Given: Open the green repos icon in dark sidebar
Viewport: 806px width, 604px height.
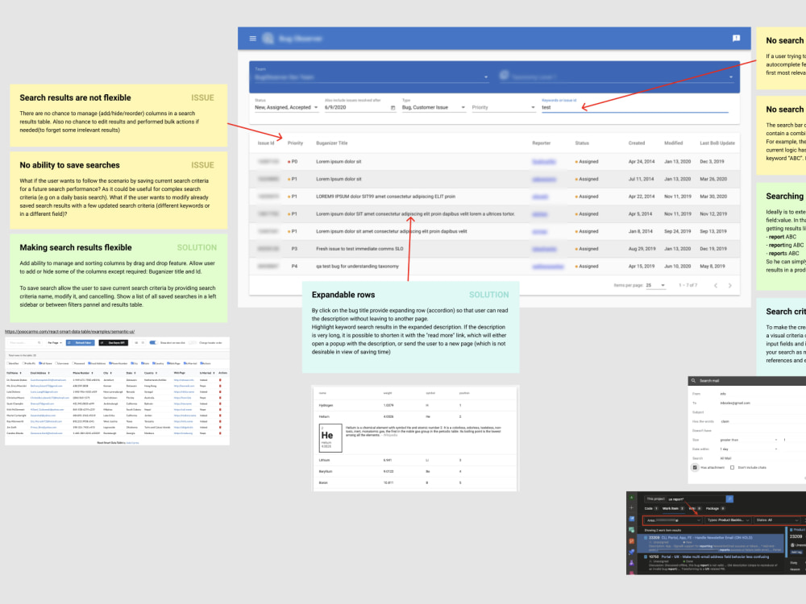Looking at the screenshot, I should [632, 530].
